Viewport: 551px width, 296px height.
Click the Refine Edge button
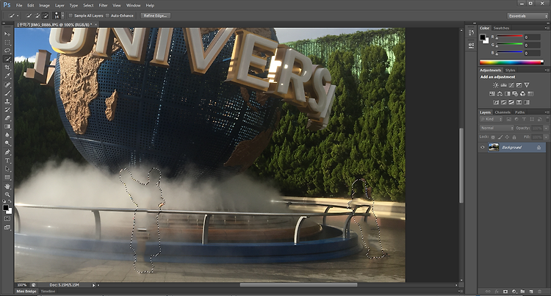(155, 16)
